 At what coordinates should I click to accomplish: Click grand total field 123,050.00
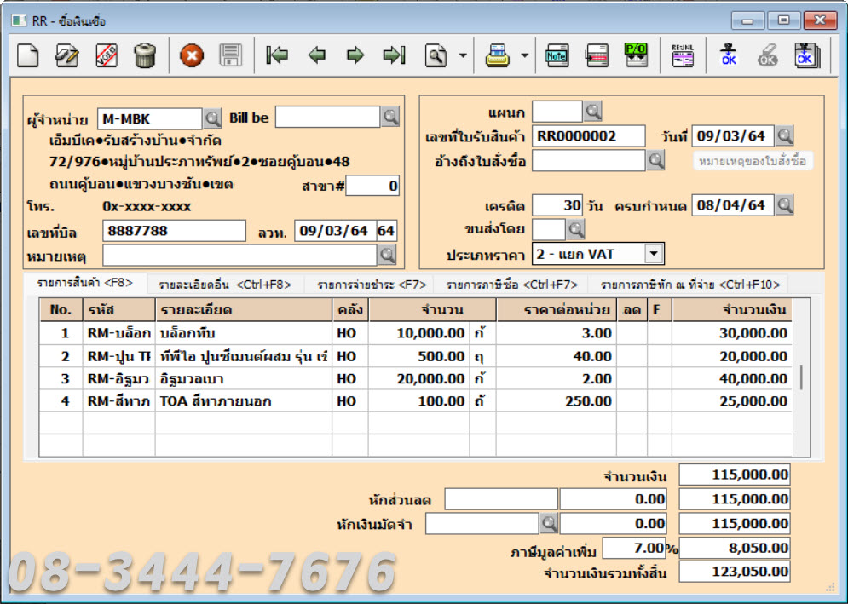(x=735, y=572)
